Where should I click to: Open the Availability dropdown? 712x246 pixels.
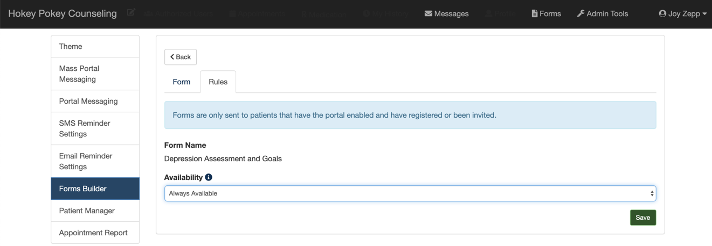click(410, 193)
